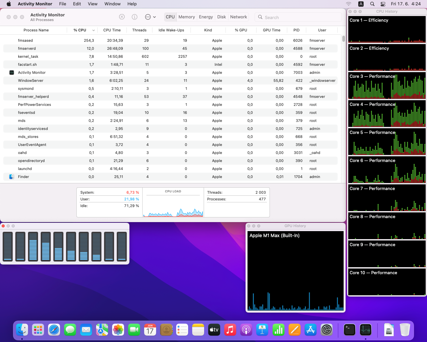Screen dimensions: 427x342
Task: Switch to the CPU tab
Action: coord(170,17)
